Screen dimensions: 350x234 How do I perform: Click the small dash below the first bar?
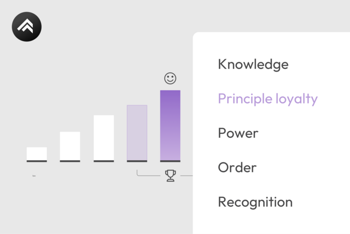(34, 176)
